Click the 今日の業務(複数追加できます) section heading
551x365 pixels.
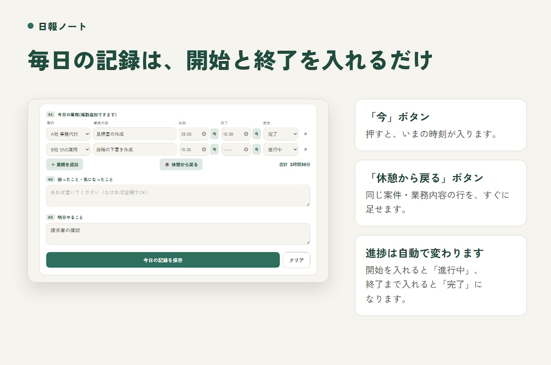[x=87, y=115]
